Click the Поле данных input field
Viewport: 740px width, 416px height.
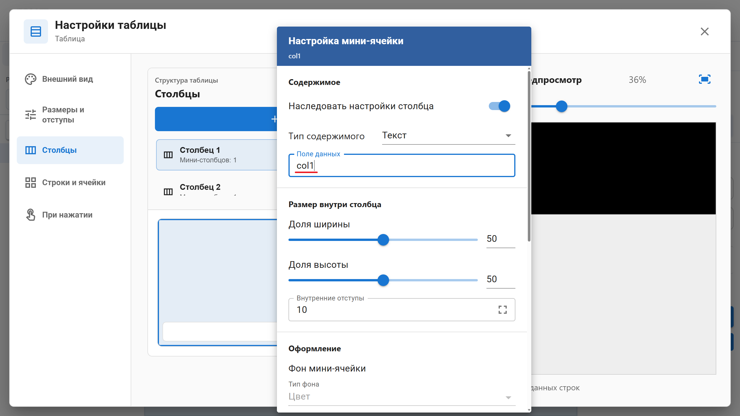(402, 166)
